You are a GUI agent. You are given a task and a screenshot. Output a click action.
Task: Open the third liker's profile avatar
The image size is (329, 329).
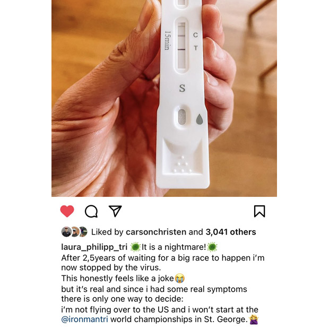click(83, 232)
